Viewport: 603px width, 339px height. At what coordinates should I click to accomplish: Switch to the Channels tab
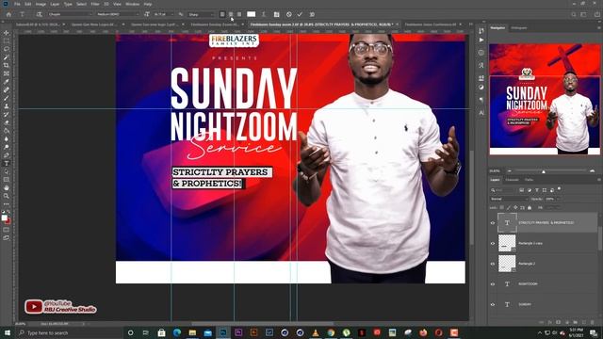click(512, 180)
